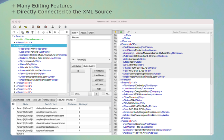Screen dimensions: 224x140
Task: Click the list indent icon in the tree toolbar
Action: pyautogui.click(x=55, y=32)
